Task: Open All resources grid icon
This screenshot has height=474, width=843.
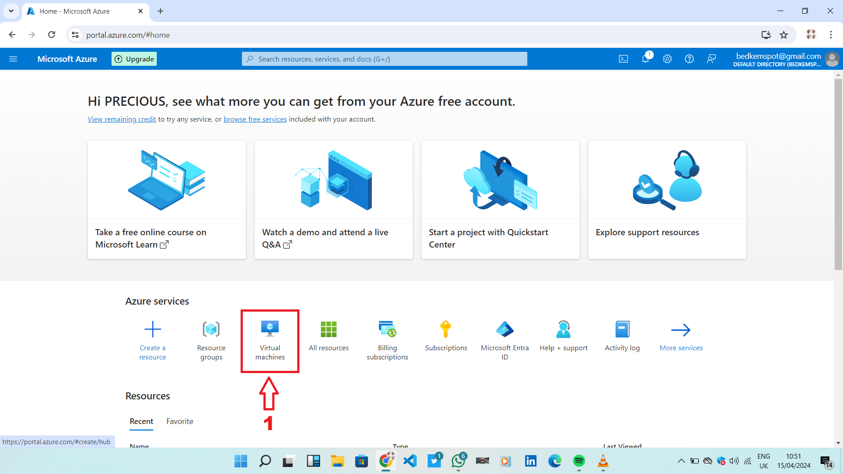Action: [328, 330]
